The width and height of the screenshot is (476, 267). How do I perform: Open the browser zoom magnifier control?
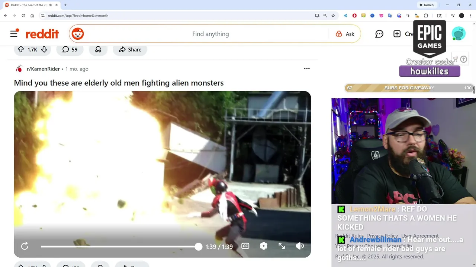pos(325,16)
